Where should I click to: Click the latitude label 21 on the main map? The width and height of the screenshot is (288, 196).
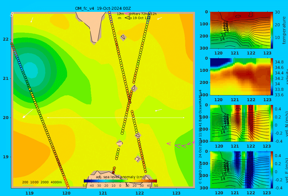(6, 78)
